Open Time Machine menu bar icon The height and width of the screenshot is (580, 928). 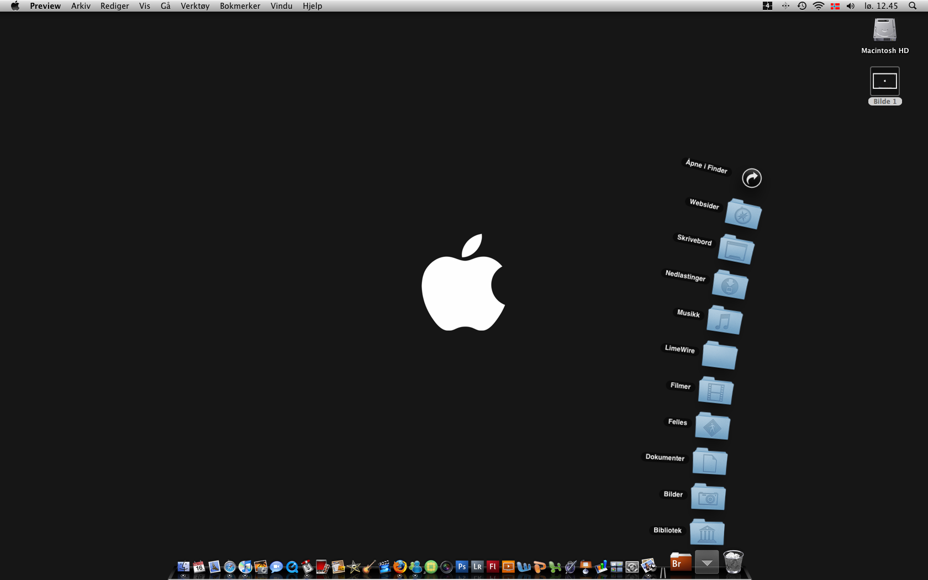[802, 6]
